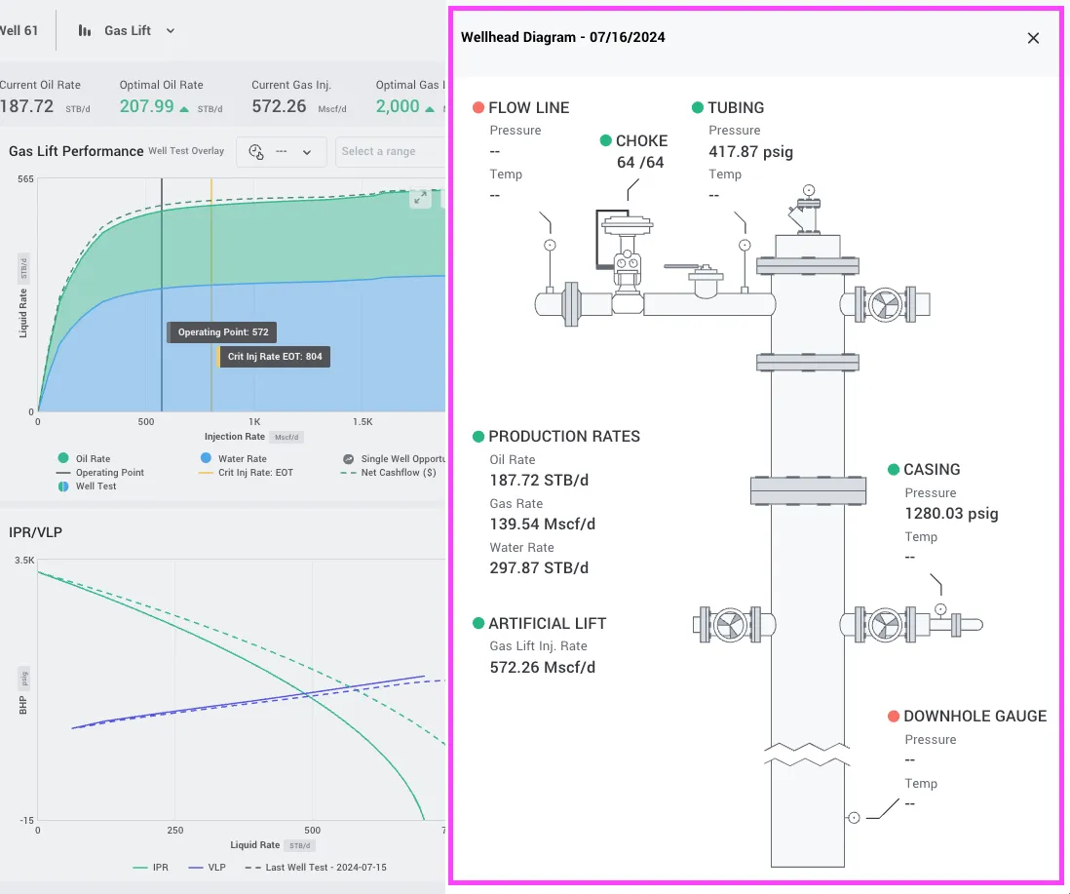Viewport: 1070px width, 894px height.
Task: Click the Tubing pressure 417.87 psig
Action: pos(750,151)
